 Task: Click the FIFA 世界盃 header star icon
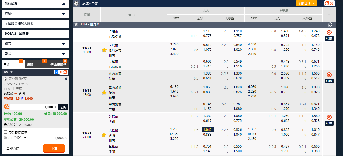click(76, 24)
